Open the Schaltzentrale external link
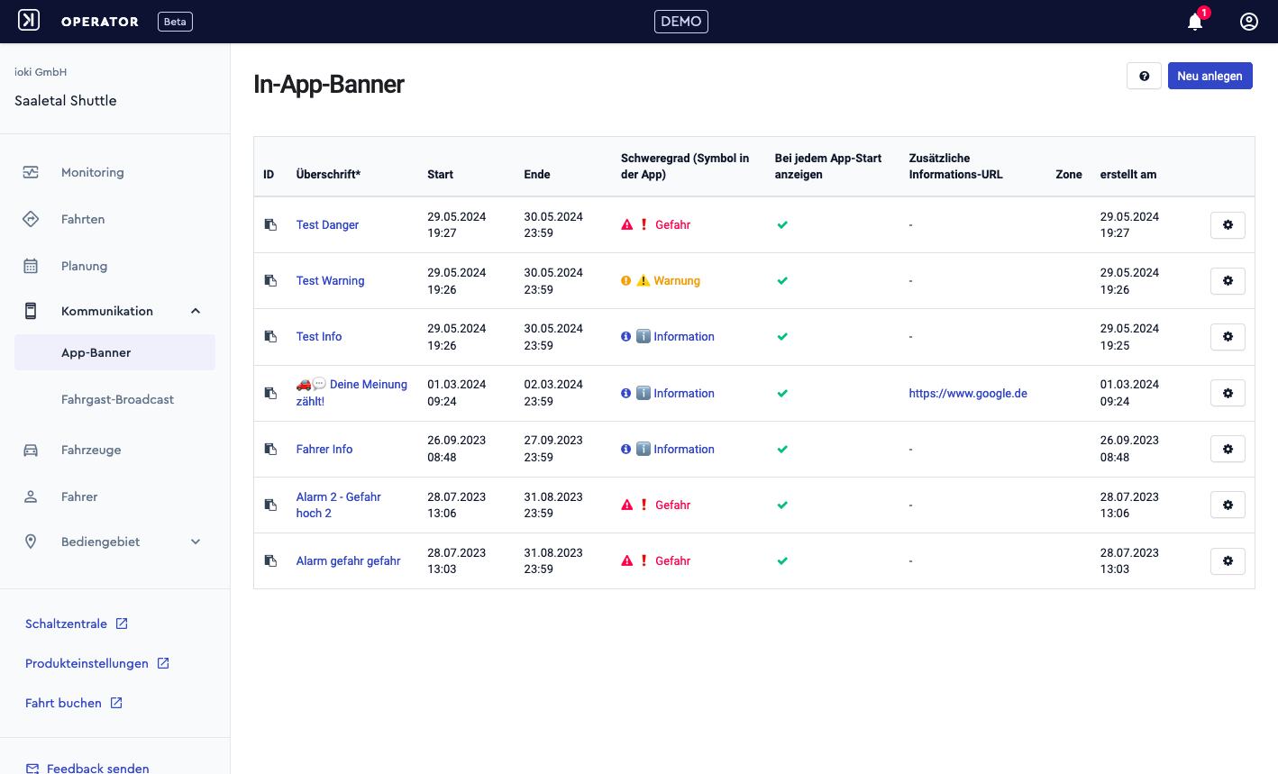 77,624
